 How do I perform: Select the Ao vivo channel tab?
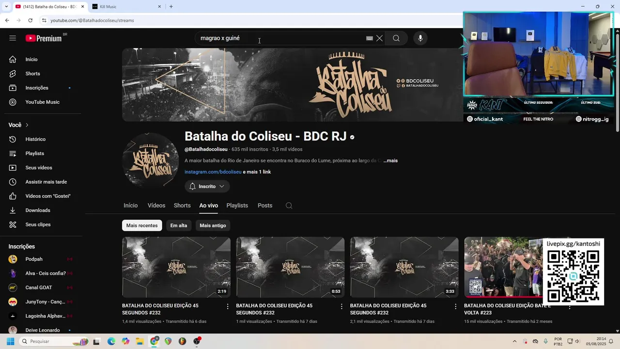pyautogui.click(x=209, y=206)
